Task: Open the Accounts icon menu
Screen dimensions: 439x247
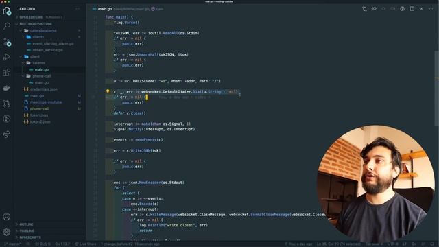Action: pyautogui.click(x=7, y=217)
